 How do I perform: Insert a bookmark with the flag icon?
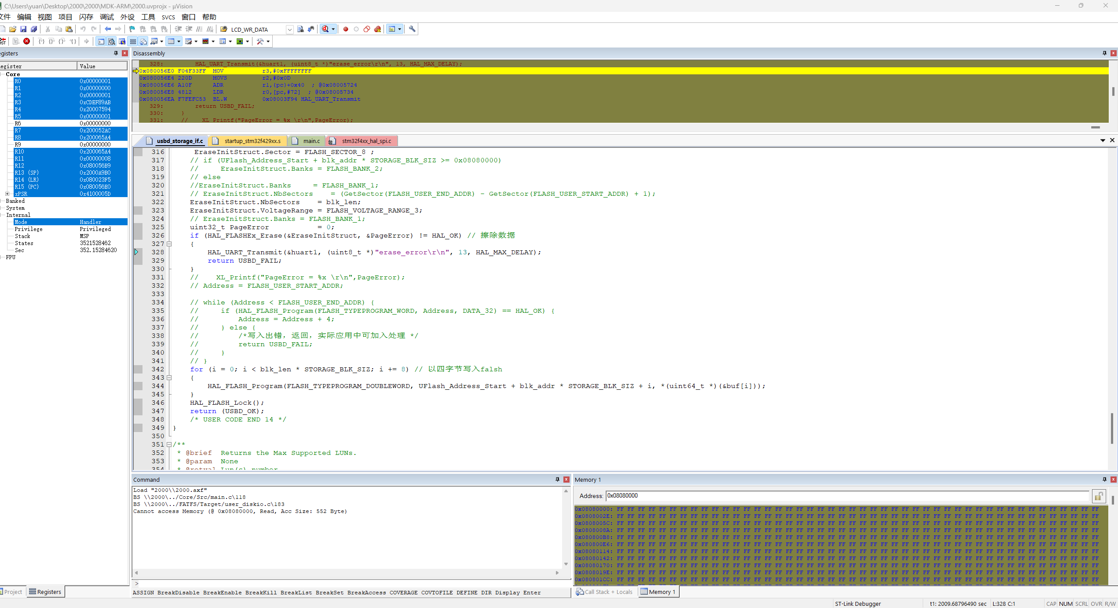pos(132,29)
